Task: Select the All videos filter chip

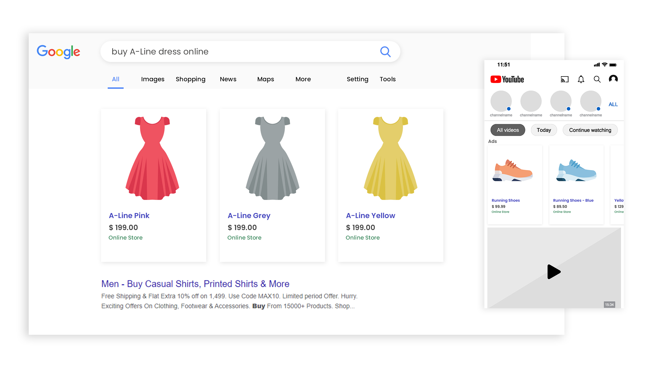Action: tap(508, 130)
